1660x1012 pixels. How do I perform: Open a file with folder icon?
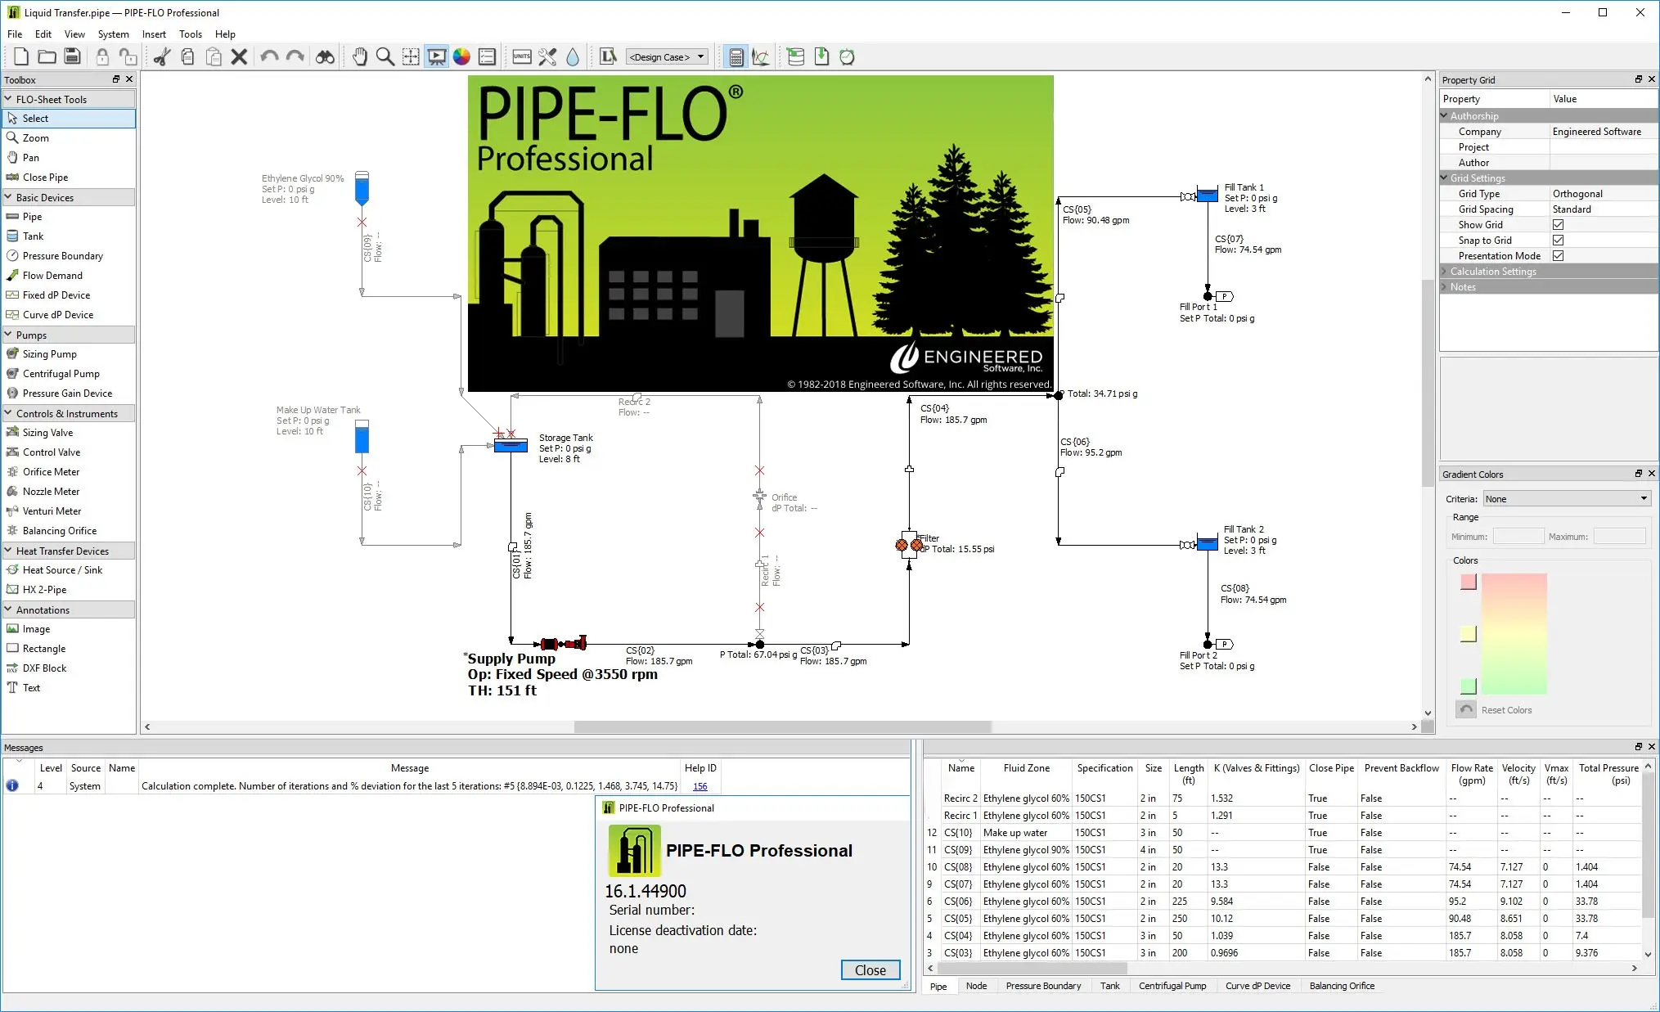(47, 56)
